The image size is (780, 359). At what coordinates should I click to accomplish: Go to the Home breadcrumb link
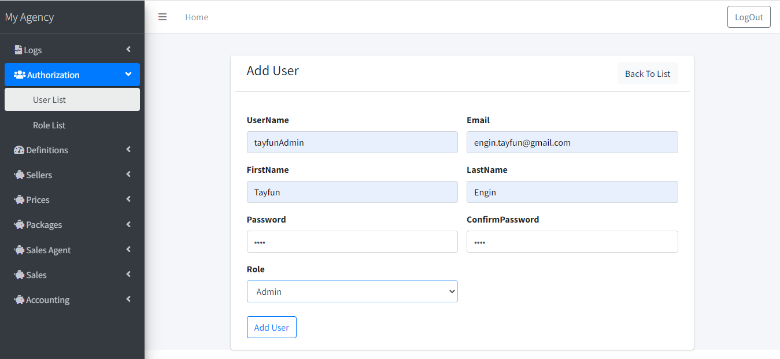pos(197,17)
